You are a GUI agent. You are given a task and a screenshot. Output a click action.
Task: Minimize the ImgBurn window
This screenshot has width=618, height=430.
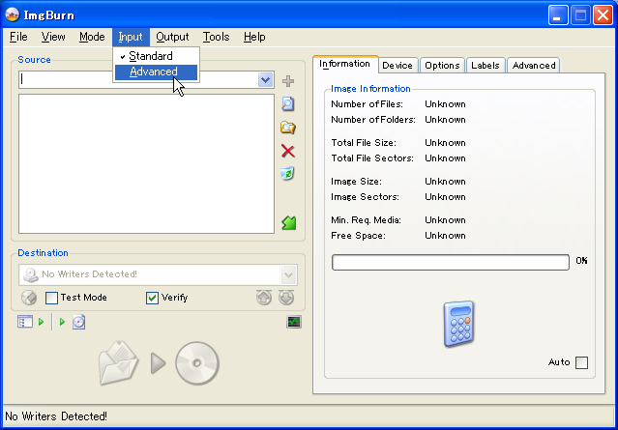coord(558,15)
